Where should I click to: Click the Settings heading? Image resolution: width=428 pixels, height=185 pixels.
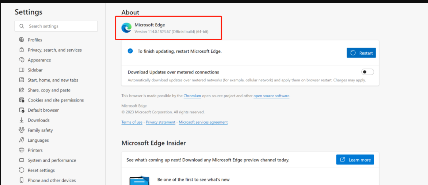29,12
